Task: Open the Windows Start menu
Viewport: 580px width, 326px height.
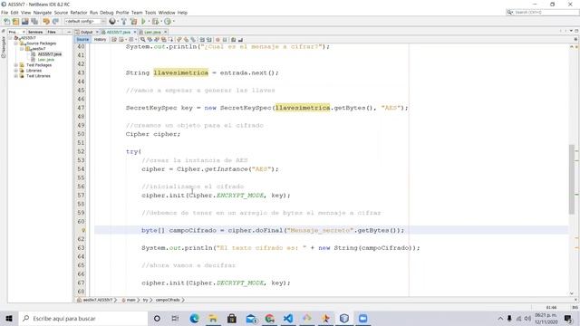Action: pyautogui.click(x=9, y=318)
